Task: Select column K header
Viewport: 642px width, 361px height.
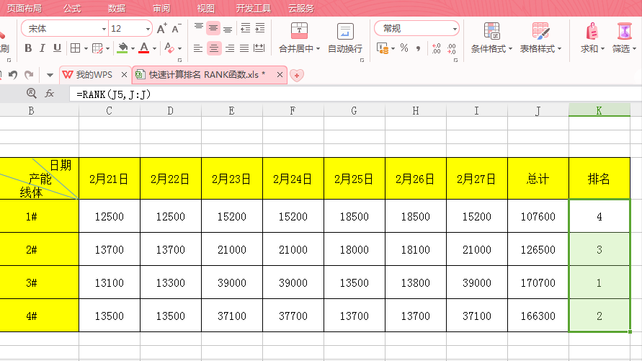Action: (599, 110)
